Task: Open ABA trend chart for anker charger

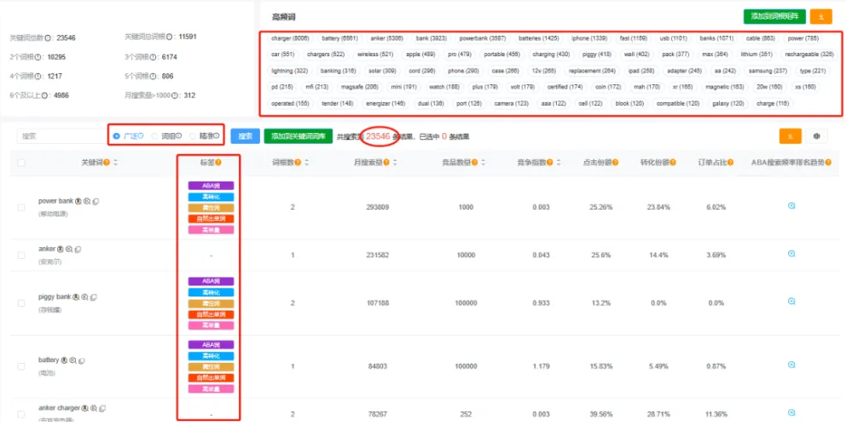Action: (x=791, y=412)
